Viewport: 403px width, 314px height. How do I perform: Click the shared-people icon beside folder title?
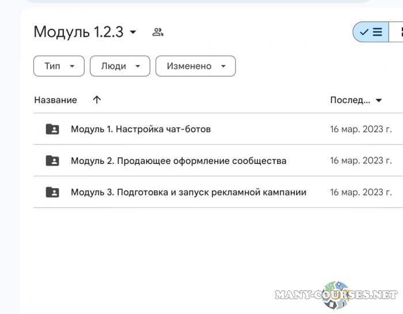click(158, 32)
